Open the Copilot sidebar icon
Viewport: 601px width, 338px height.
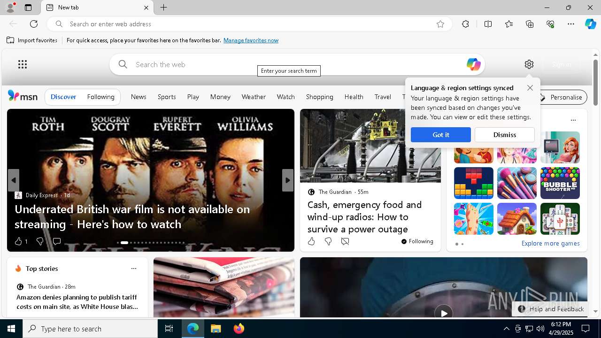coord(590,24)
